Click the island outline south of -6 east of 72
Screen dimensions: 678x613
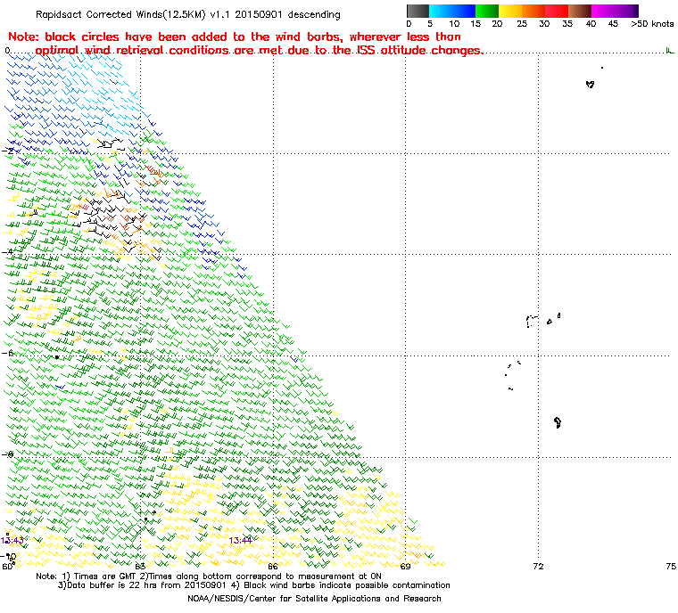point(558,422)
